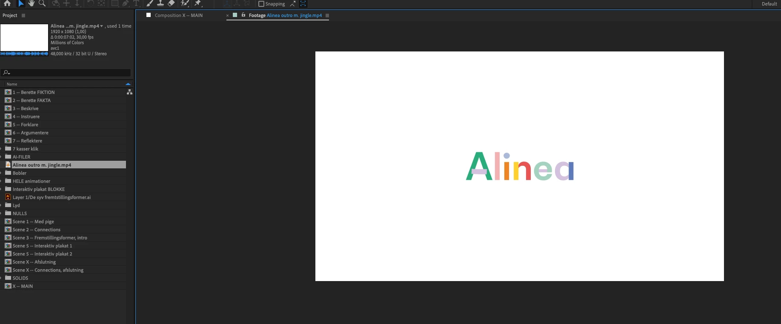Select composition 7 -- Reflektere
The image size is (781, 324).
click(x=27, y=141)
